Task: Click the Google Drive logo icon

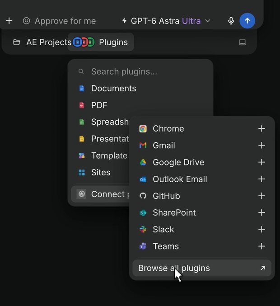Action: coord(143,162)
